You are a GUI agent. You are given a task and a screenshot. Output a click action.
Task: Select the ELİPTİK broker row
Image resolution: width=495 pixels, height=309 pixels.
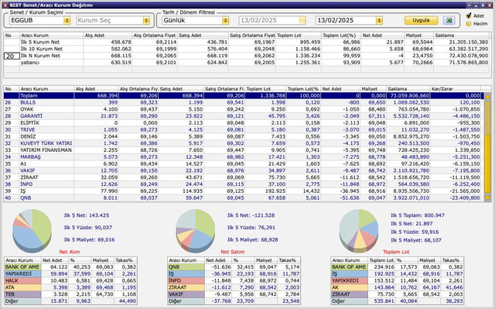243,123
